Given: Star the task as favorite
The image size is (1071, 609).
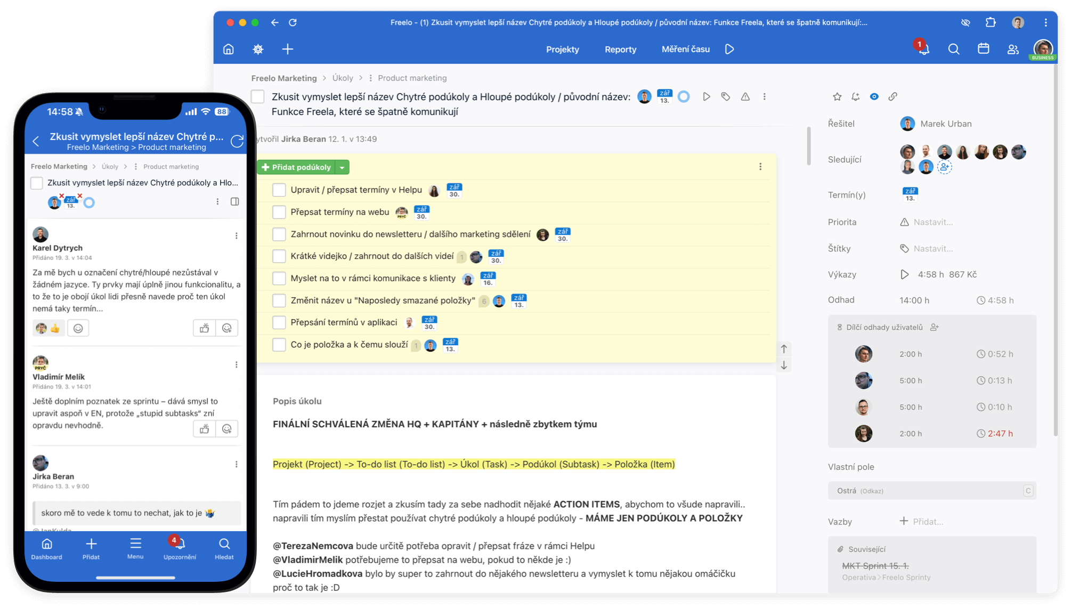Looking at the screenshot, I should [837, 96].
